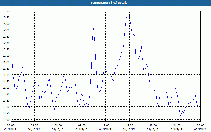Screen dimensions: 211x132
Task: Pick the 21:00 time label
Action: coord(177,126)
